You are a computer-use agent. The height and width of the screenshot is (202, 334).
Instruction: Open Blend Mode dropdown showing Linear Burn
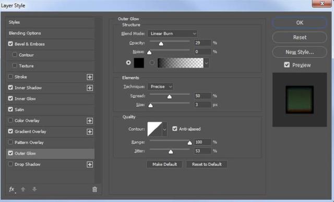[x=172, y=33]
